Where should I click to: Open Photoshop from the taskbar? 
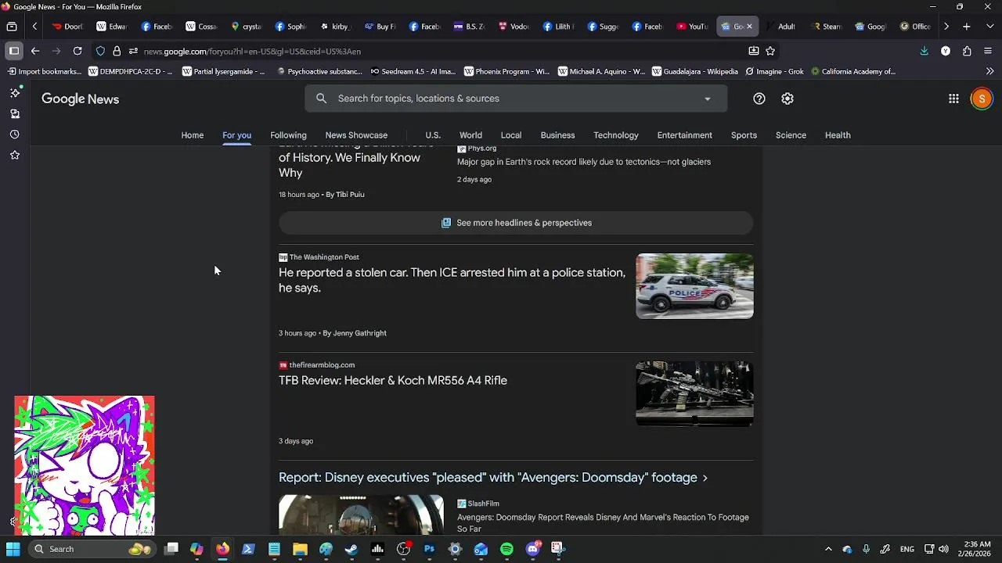429,549
